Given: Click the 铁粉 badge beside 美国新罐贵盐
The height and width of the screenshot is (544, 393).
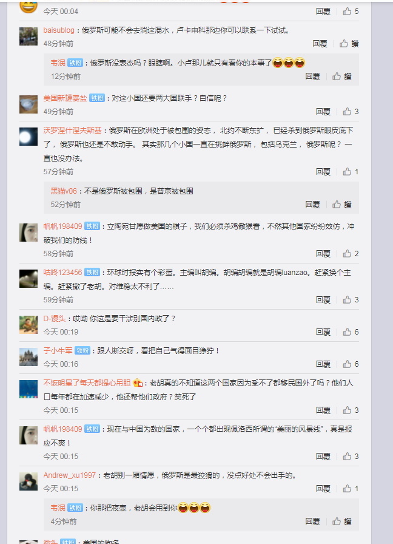Looking at the screenshot, I should [97, 98].
